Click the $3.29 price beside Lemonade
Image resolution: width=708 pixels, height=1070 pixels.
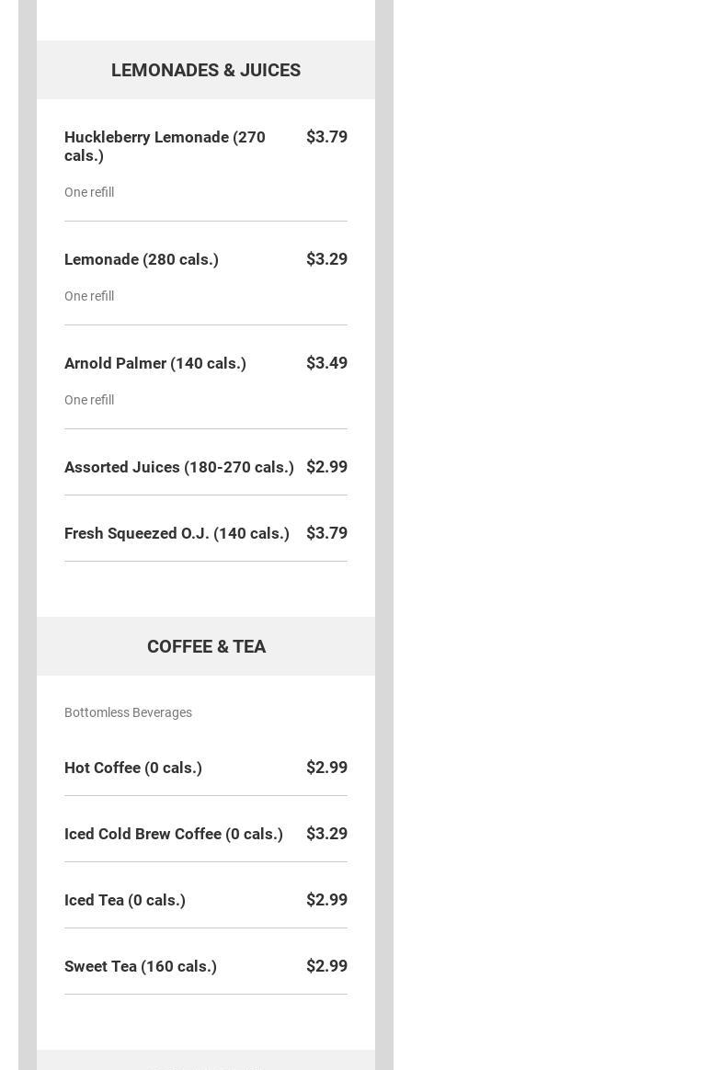(x=326, y=259)
